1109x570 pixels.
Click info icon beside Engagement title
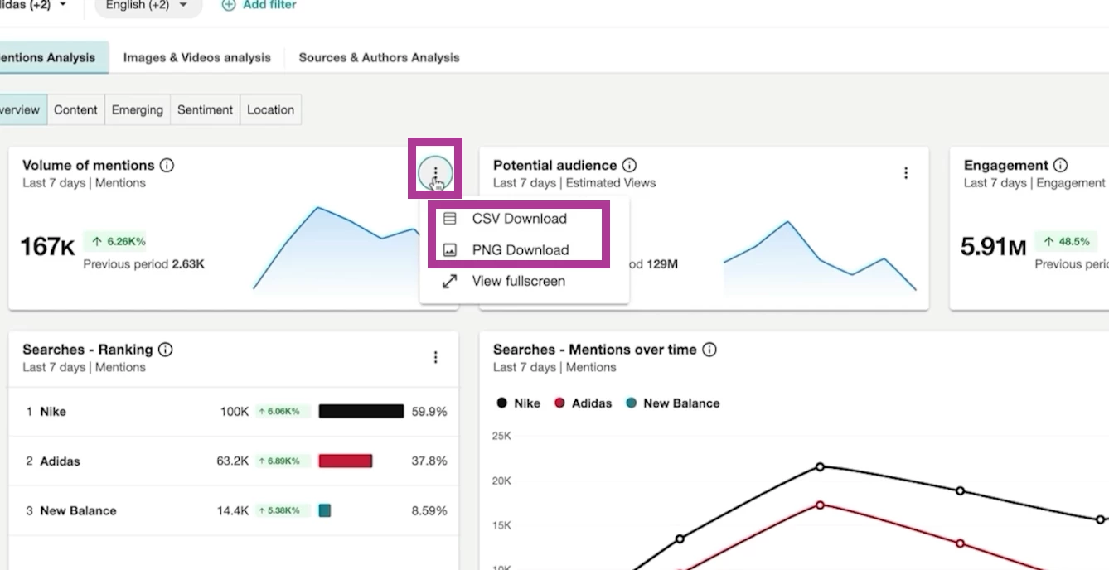coord(1060,165)
